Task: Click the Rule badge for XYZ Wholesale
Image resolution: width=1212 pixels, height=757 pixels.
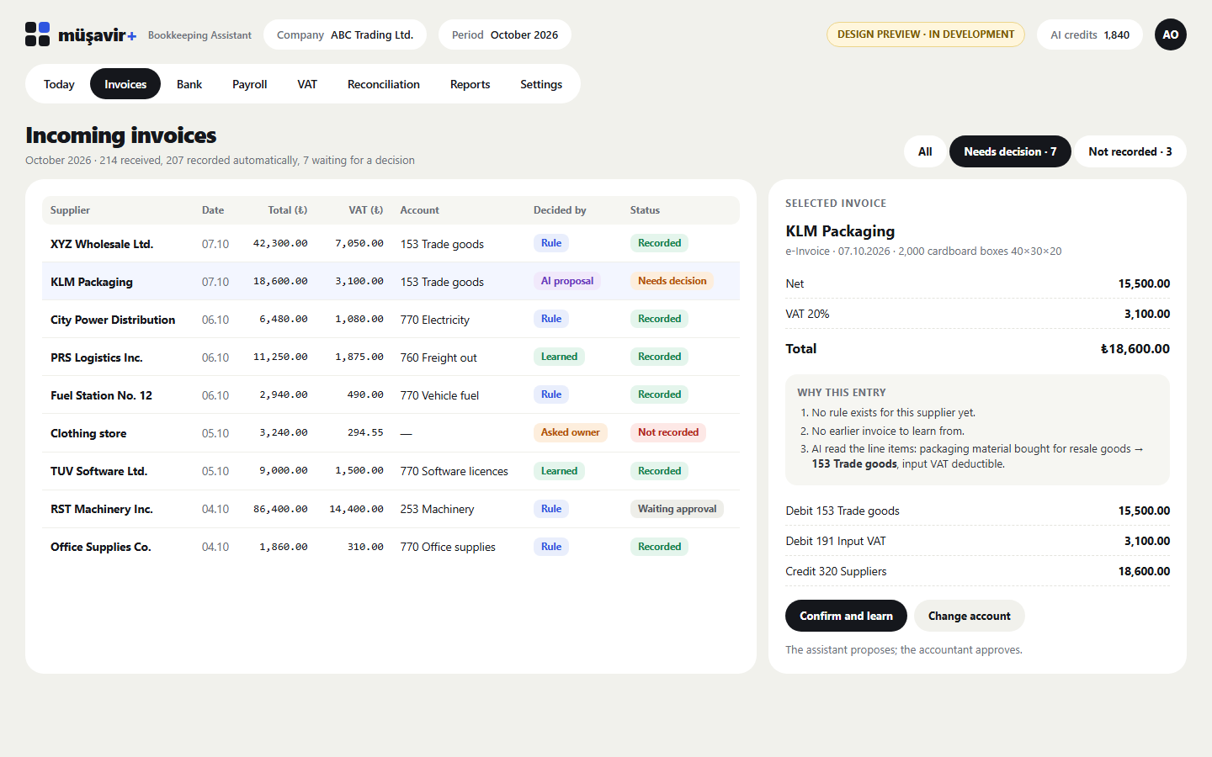Action: (551, 243)
